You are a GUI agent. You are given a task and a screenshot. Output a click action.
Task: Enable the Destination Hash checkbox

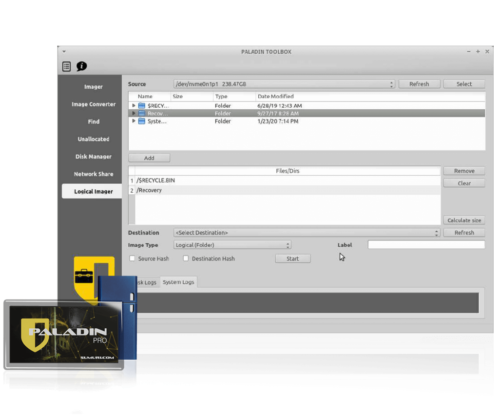coord(186,258)
